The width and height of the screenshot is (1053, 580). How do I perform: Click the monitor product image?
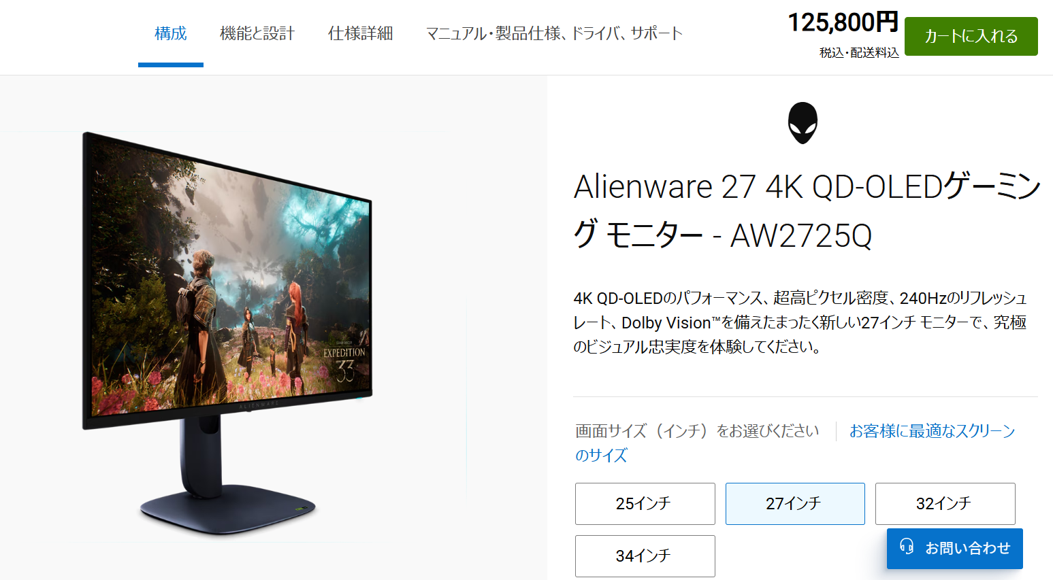coord(227,333)
